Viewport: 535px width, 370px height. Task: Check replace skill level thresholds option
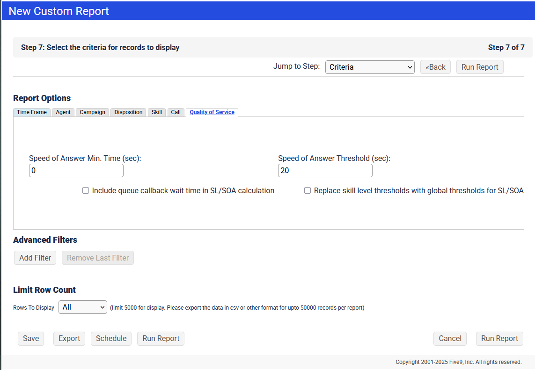pyautogui.click(x=308, y=190)
